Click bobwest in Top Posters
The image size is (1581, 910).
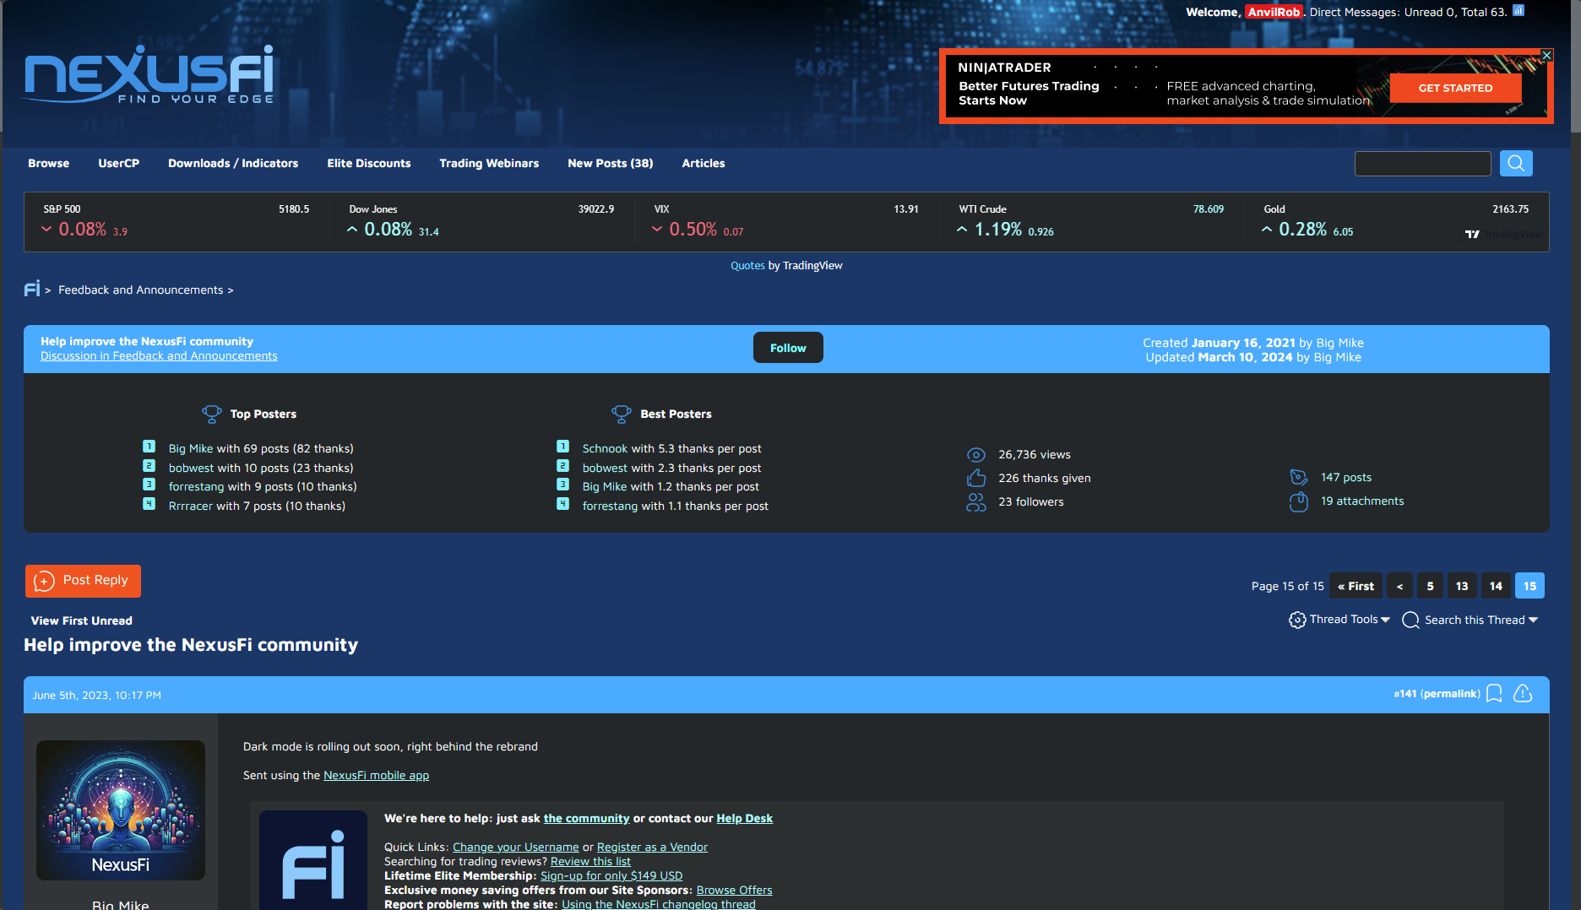pyautogui.click(x=192, y=468)
